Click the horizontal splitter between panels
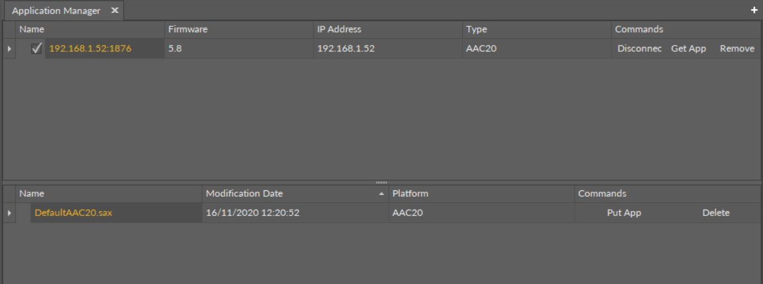Screen dimensions: 763x284 coord(382,183)
